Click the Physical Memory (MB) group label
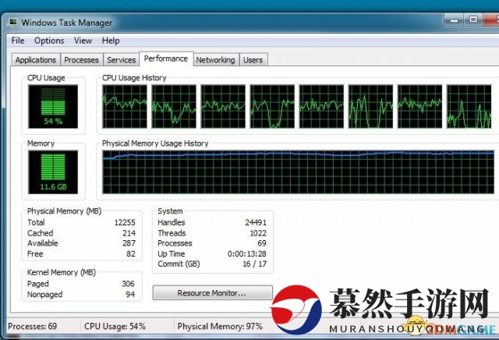 click(64, 211)
